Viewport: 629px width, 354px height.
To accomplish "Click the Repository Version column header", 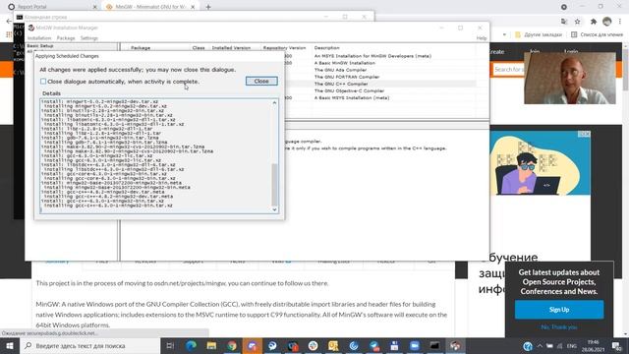I will [284, 48].
